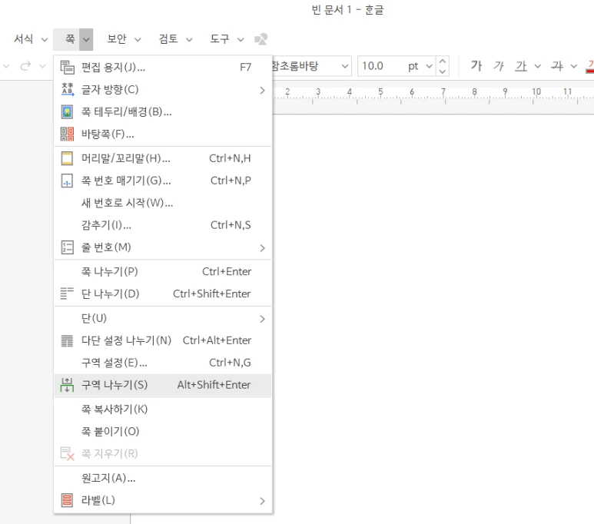
Task: Open 머리말/꼬리말(H) menu entry
Action: 163,158
